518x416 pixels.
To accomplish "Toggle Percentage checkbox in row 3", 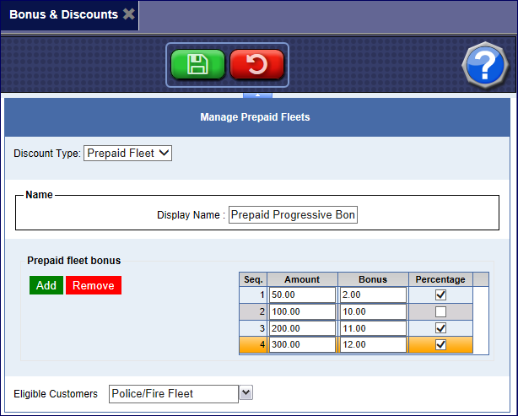I will [x=439, y=328].
